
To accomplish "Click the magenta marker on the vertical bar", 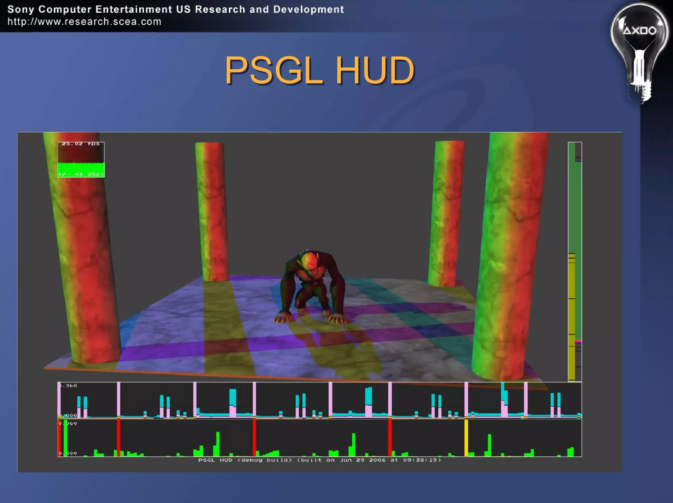I will click(578, 342).
